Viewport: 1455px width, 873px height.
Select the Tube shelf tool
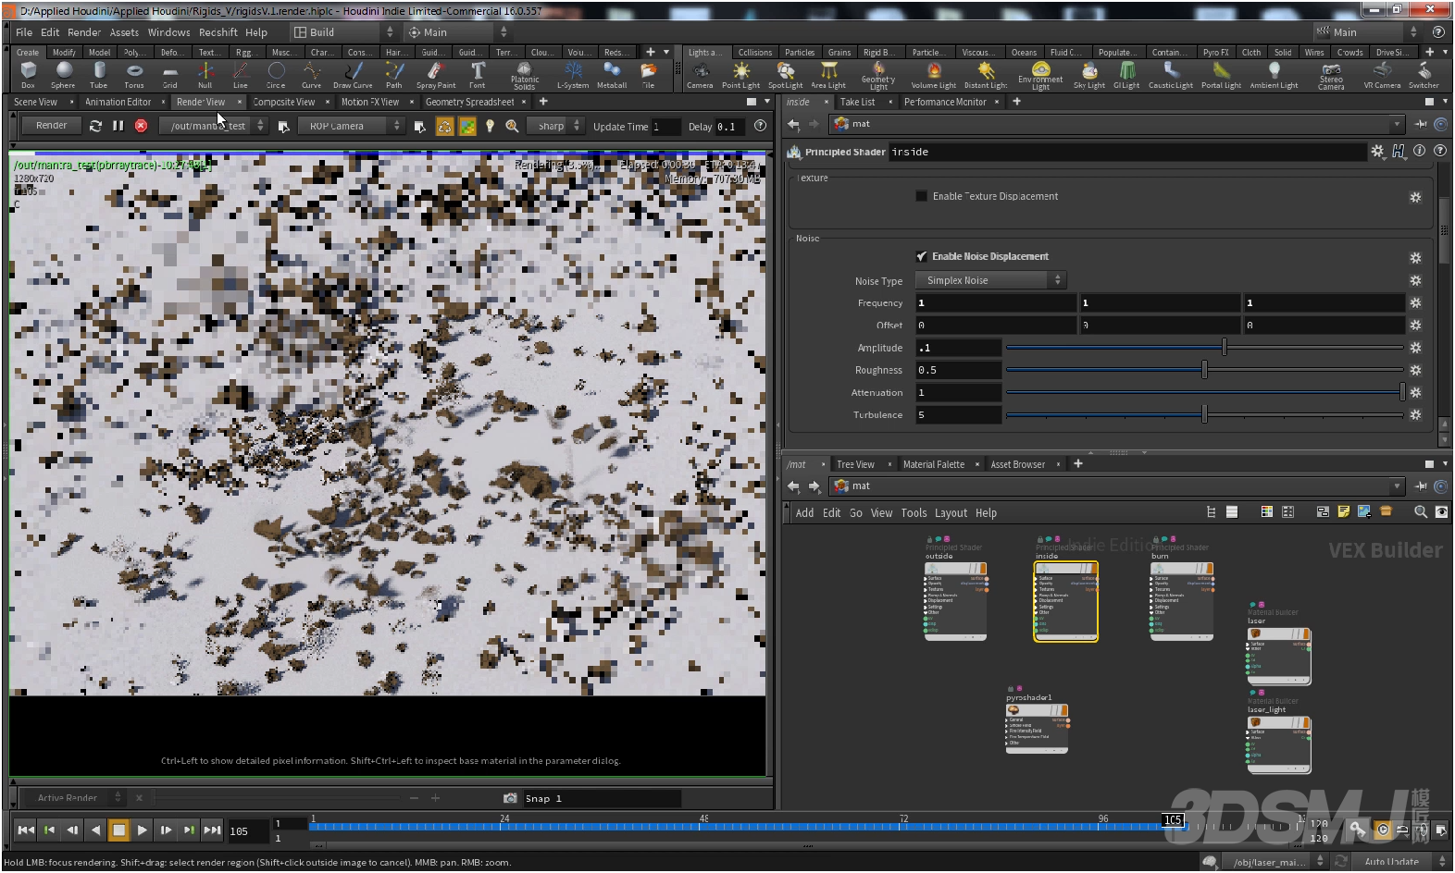98,75
